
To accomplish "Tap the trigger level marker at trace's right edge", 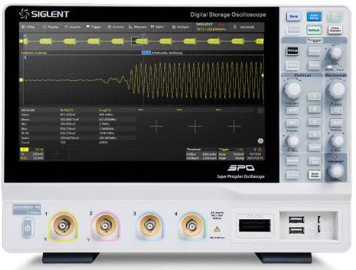I will pyautogui.click(x=263, y=75).
